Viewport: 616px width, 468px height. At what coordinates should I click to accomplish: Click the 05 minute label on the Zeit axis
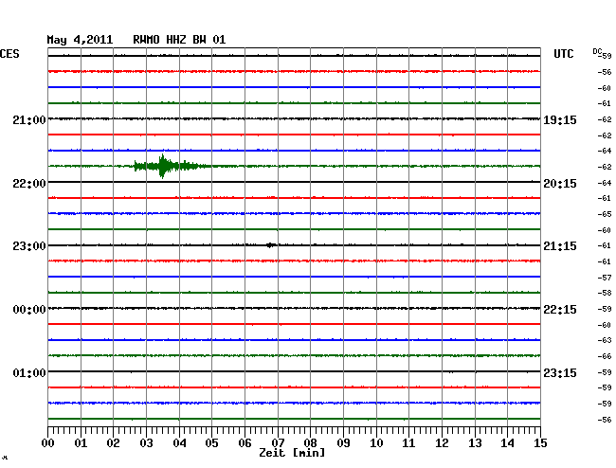pos(211,443)
